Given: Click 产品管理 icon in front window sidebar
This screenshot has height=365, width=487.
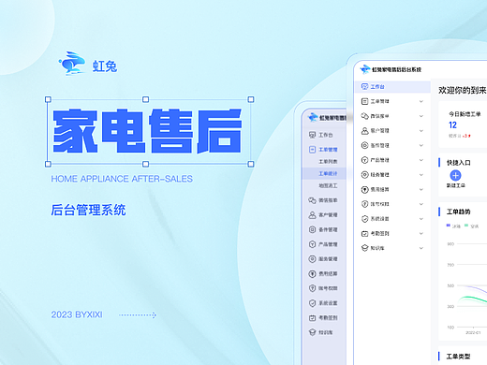Looking at the screenshot, I should tap(364, 160).
